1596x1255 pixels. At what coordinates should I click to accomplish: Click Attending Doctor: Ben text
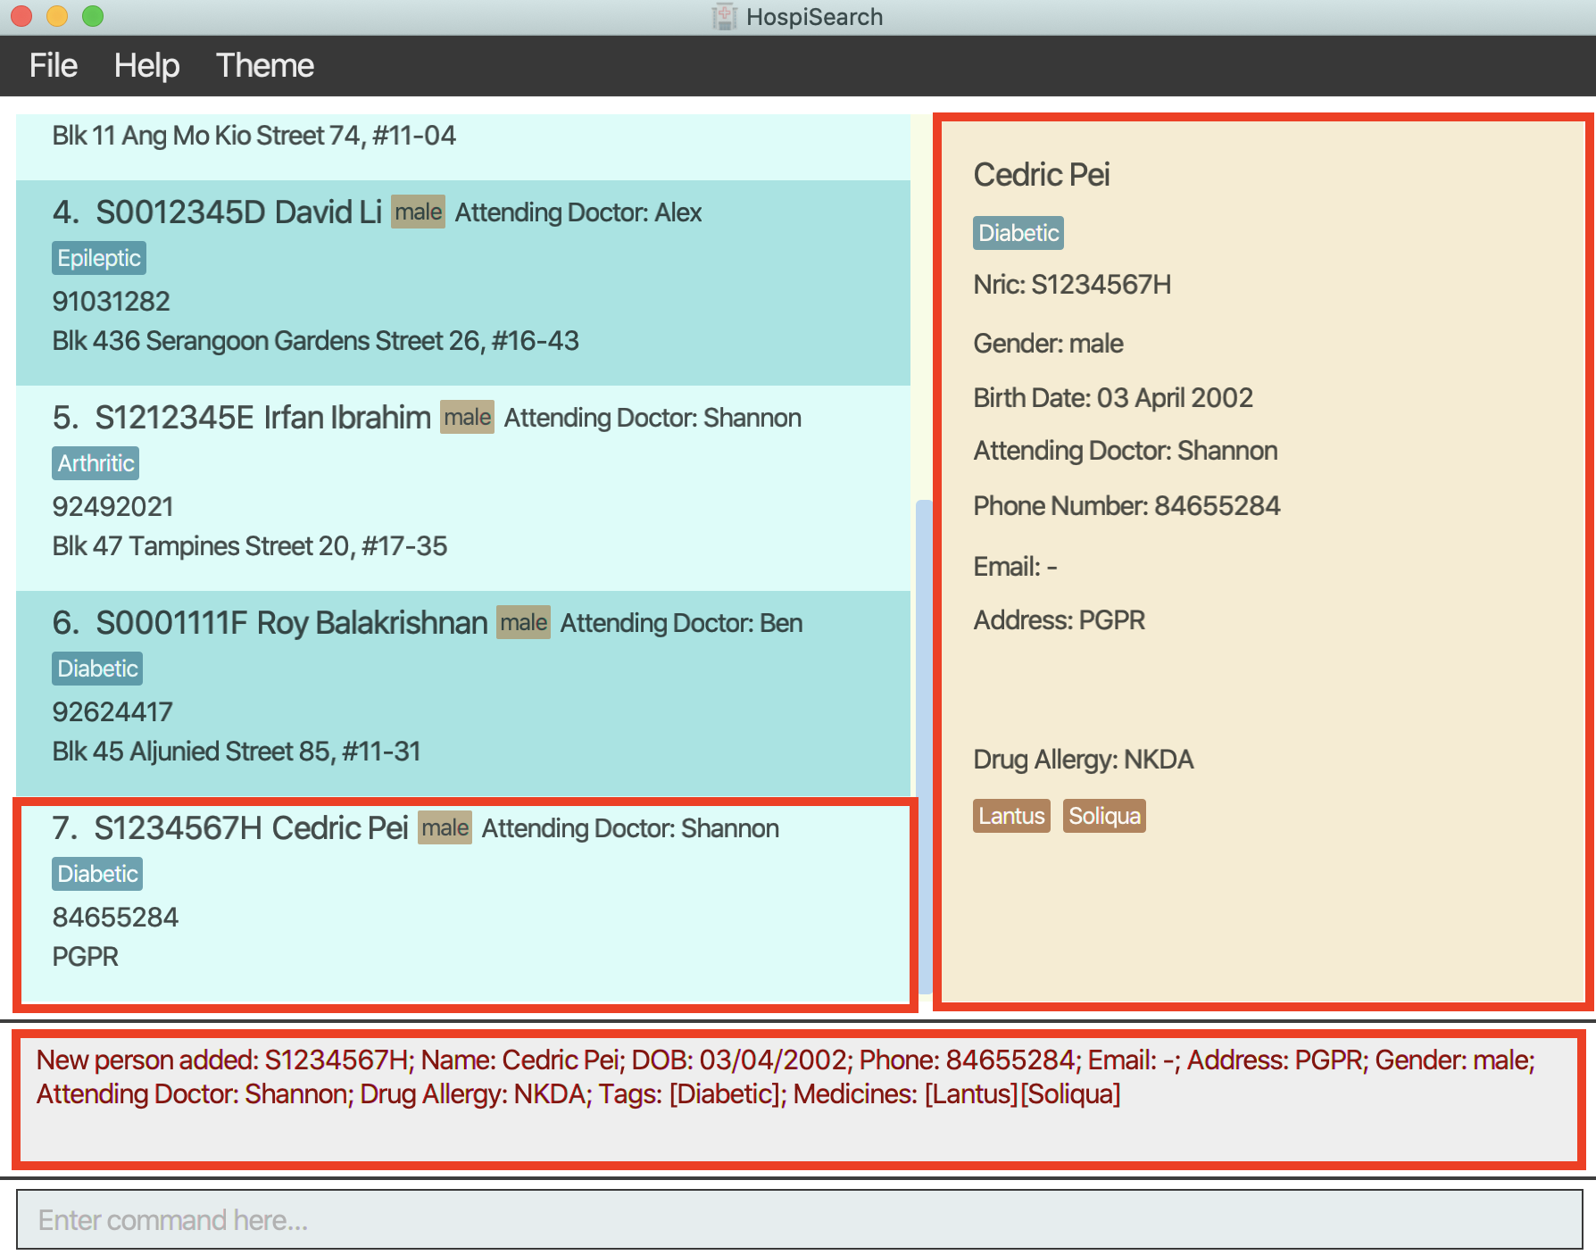click(x=681, y=623)
